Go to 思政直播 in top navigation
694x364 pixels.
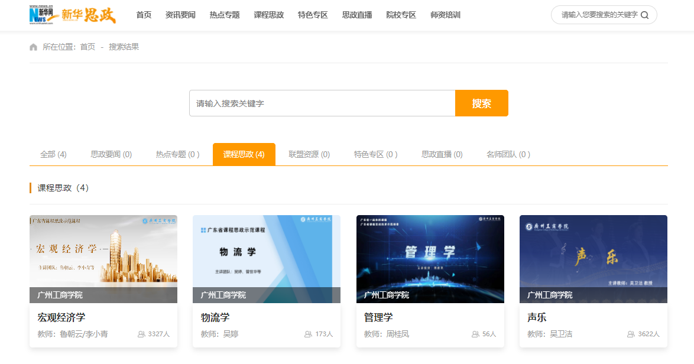click(x=357, y=15)
